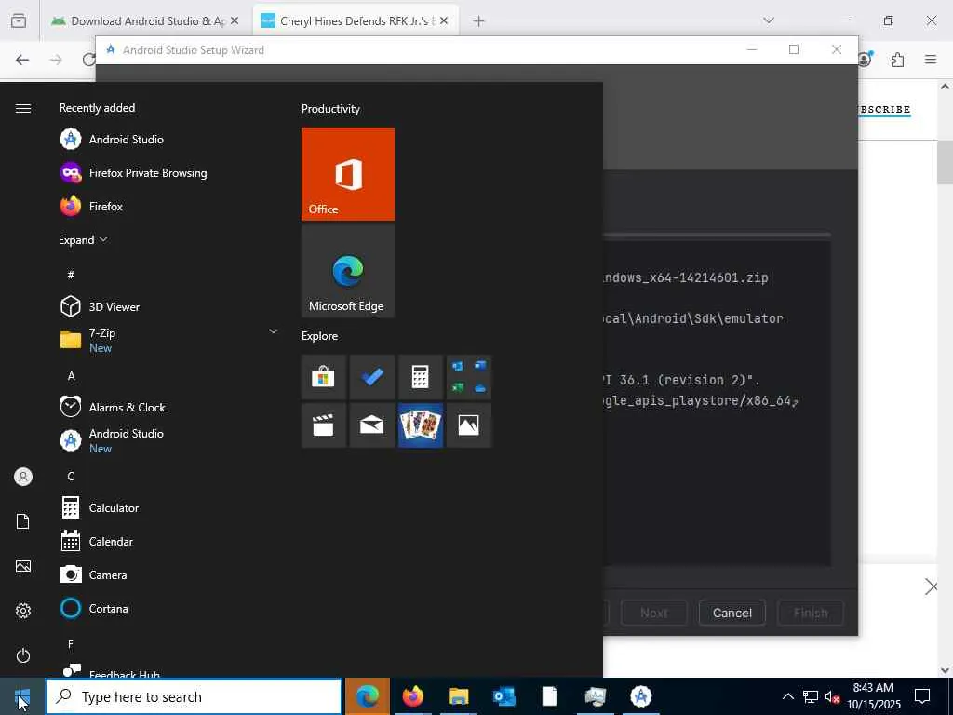Open a new browser tab

[479, 21]
